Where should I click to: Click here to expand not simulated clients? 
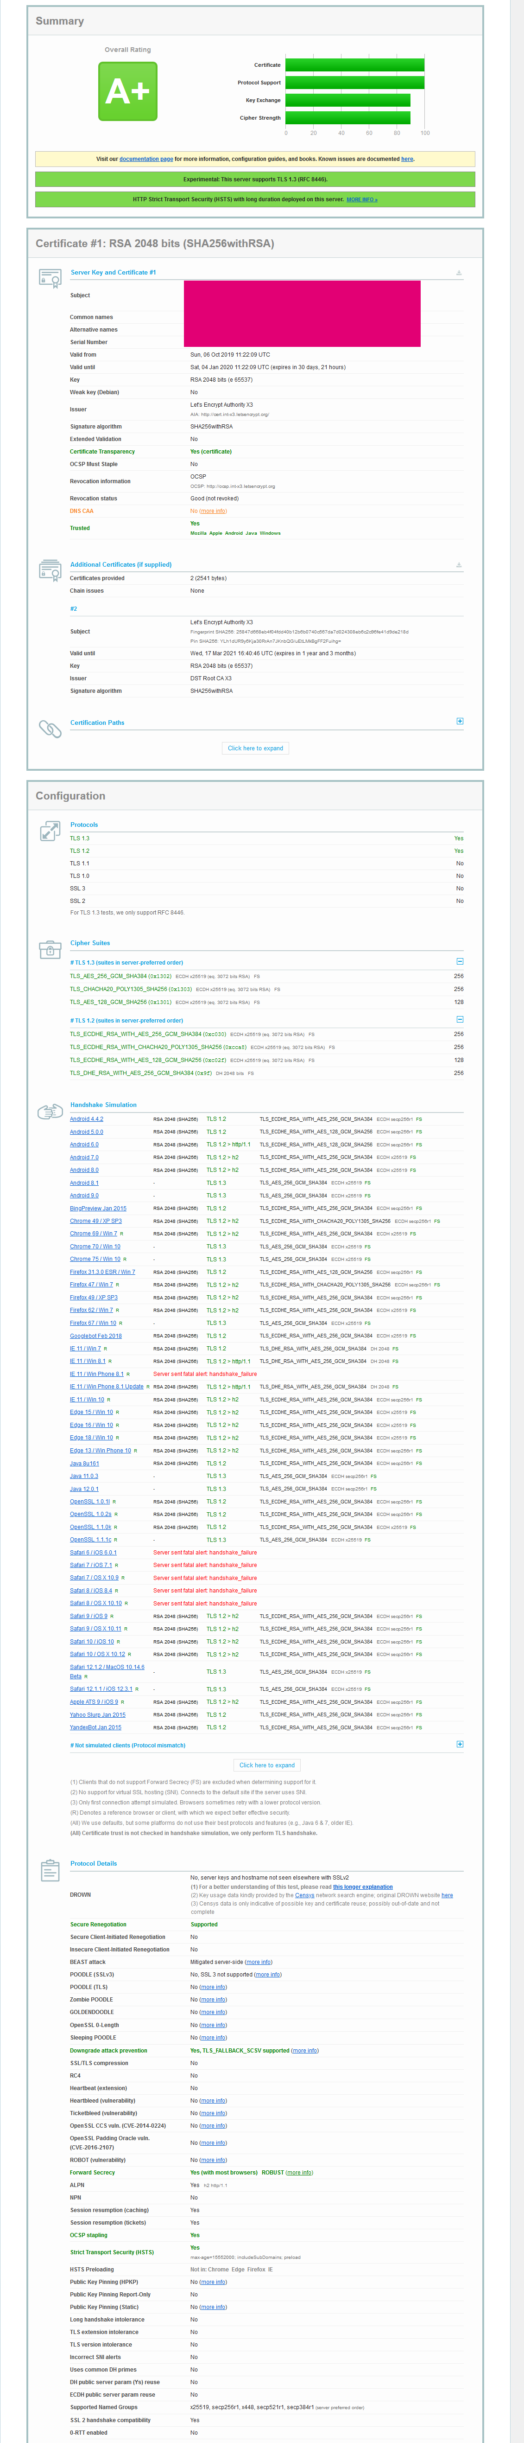(x=267, y=1765)
